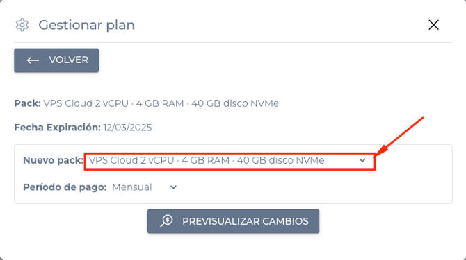Close the Gestionar plan dialog

[433, 25]
